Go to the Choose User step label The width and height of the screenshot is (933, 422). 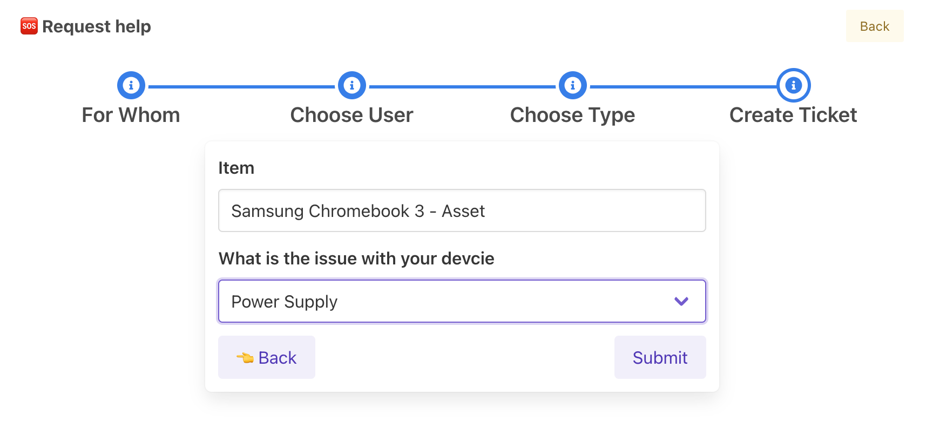point(352,115)
